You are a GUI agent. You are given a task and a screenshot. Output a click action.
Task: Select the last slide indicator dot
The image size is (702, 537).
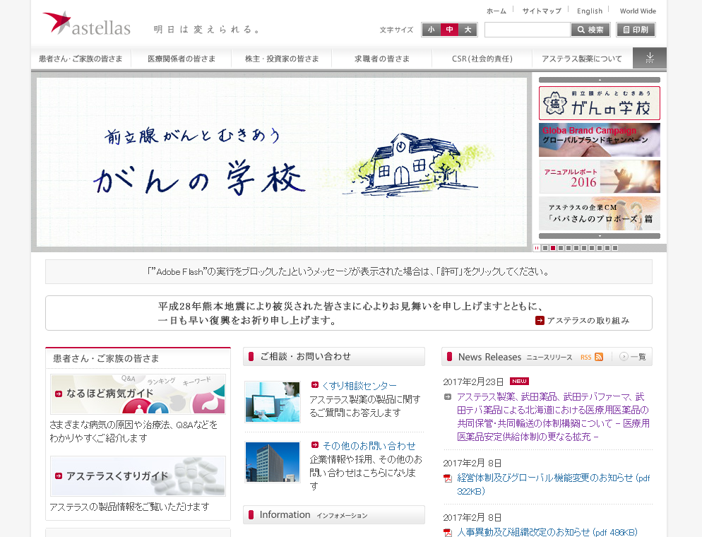[x=614, y=248]
